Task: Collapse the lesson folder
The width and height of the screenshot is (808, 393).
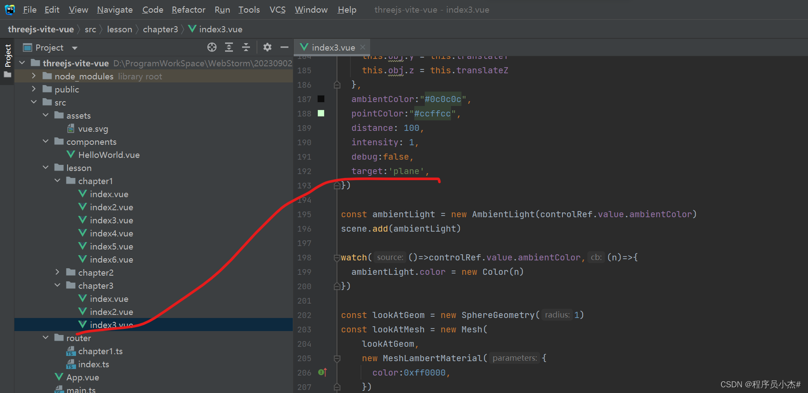Action: click(x=46, y=167)
